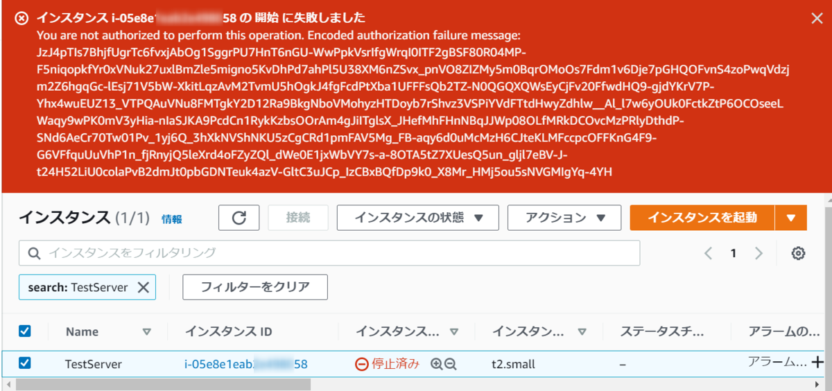Click the ステータスチ... column header

click(662, 332)
